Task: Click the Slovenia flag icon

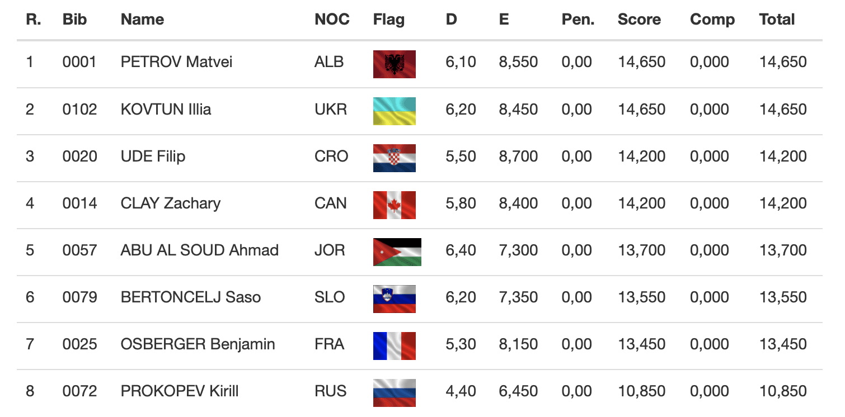Action: coord(394,298)
